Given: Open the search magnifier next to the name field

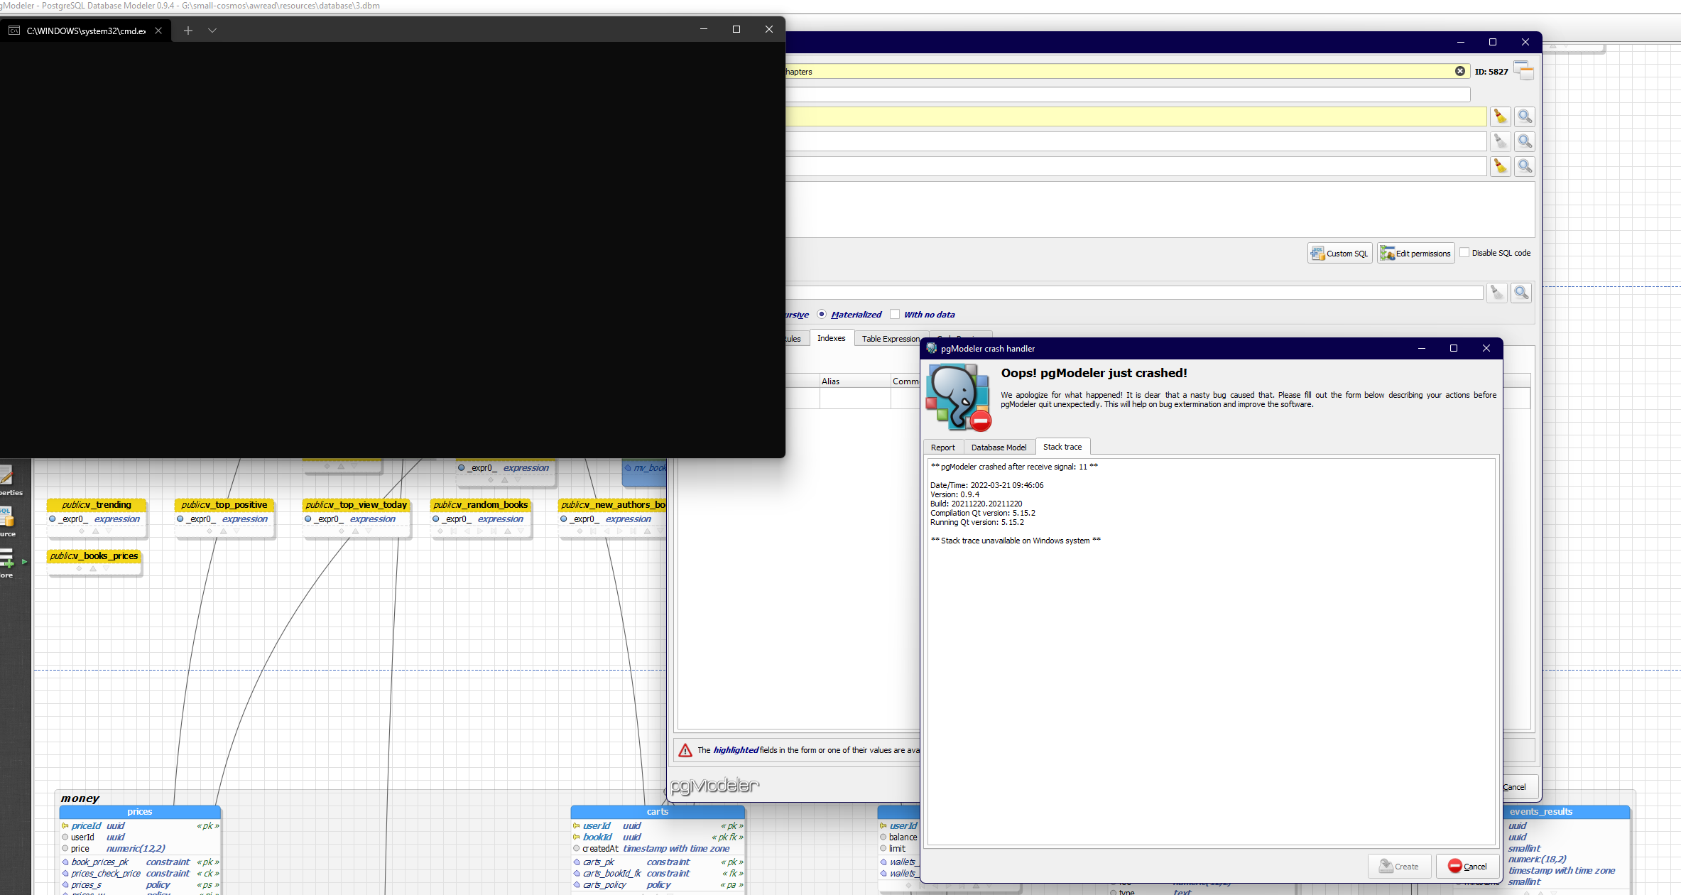Looking at the screenshot, I should pos(1524,116).
